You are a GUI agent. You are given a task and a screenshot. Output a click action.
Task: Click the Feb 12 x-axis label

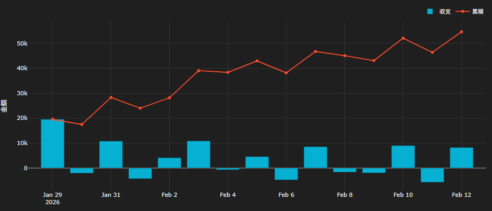coord(462,195)
